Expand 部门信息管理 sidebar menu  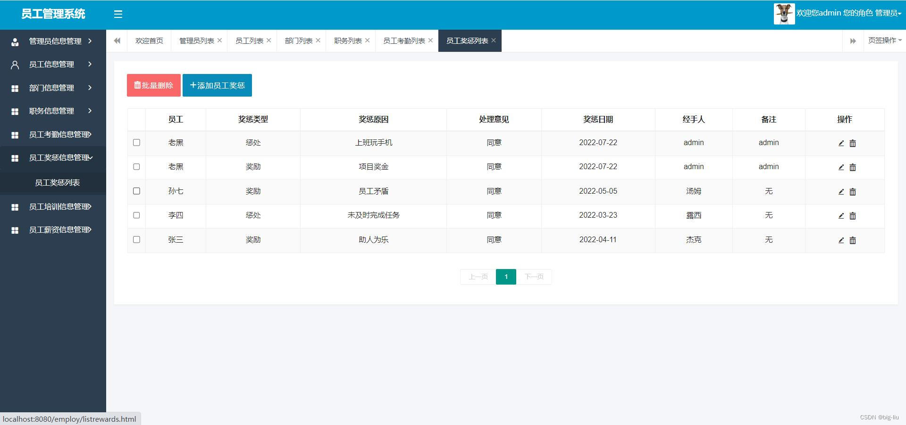[52, 88]
